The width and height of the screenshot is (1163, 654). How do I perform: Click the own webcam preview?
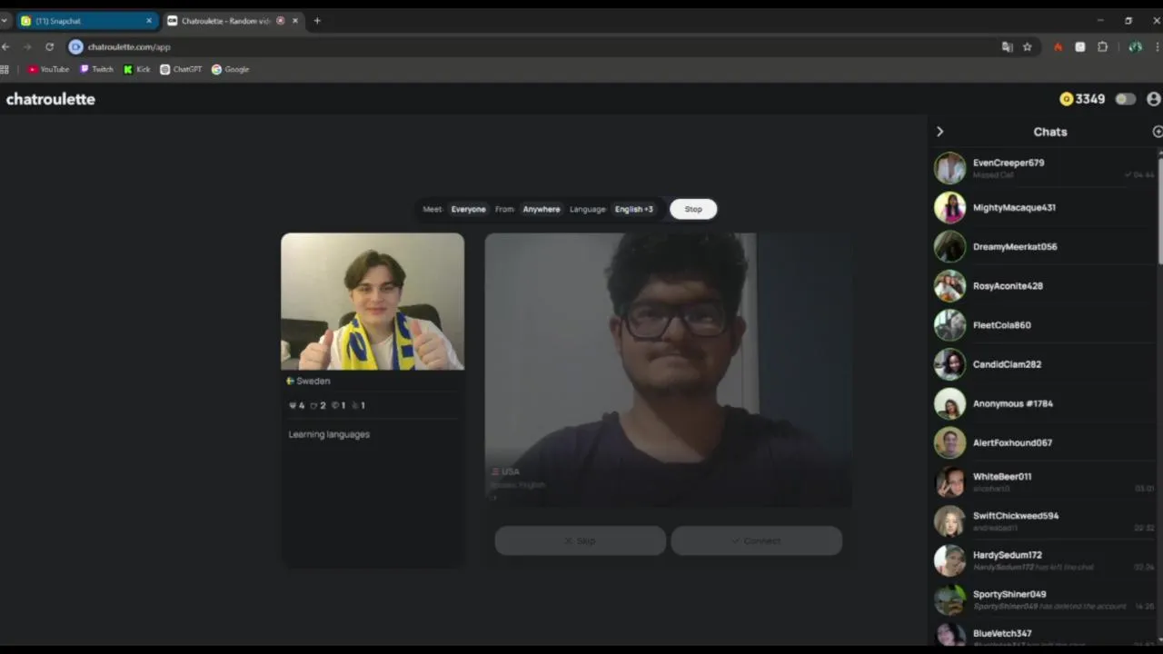373,302
